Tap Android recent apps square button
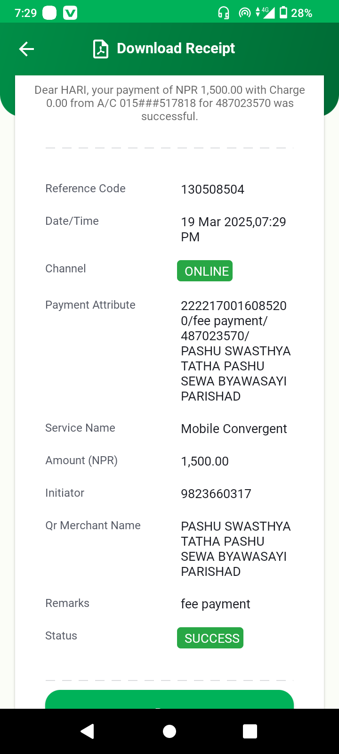This screenshot has height=754, width=339. [x=250, y=731]
